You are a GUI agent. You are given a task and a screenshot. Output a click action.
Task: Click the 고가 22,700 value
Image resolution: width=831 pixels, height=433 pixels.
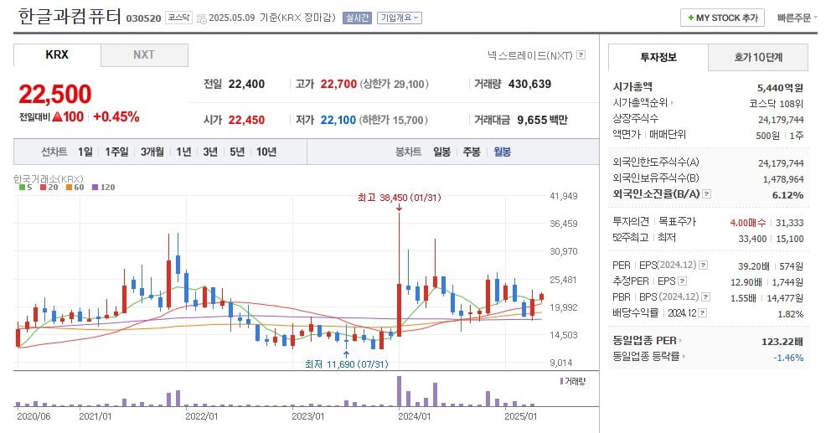click(x=338, y=85)
